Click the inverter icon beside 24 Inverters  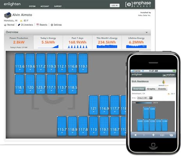[19, 25]
